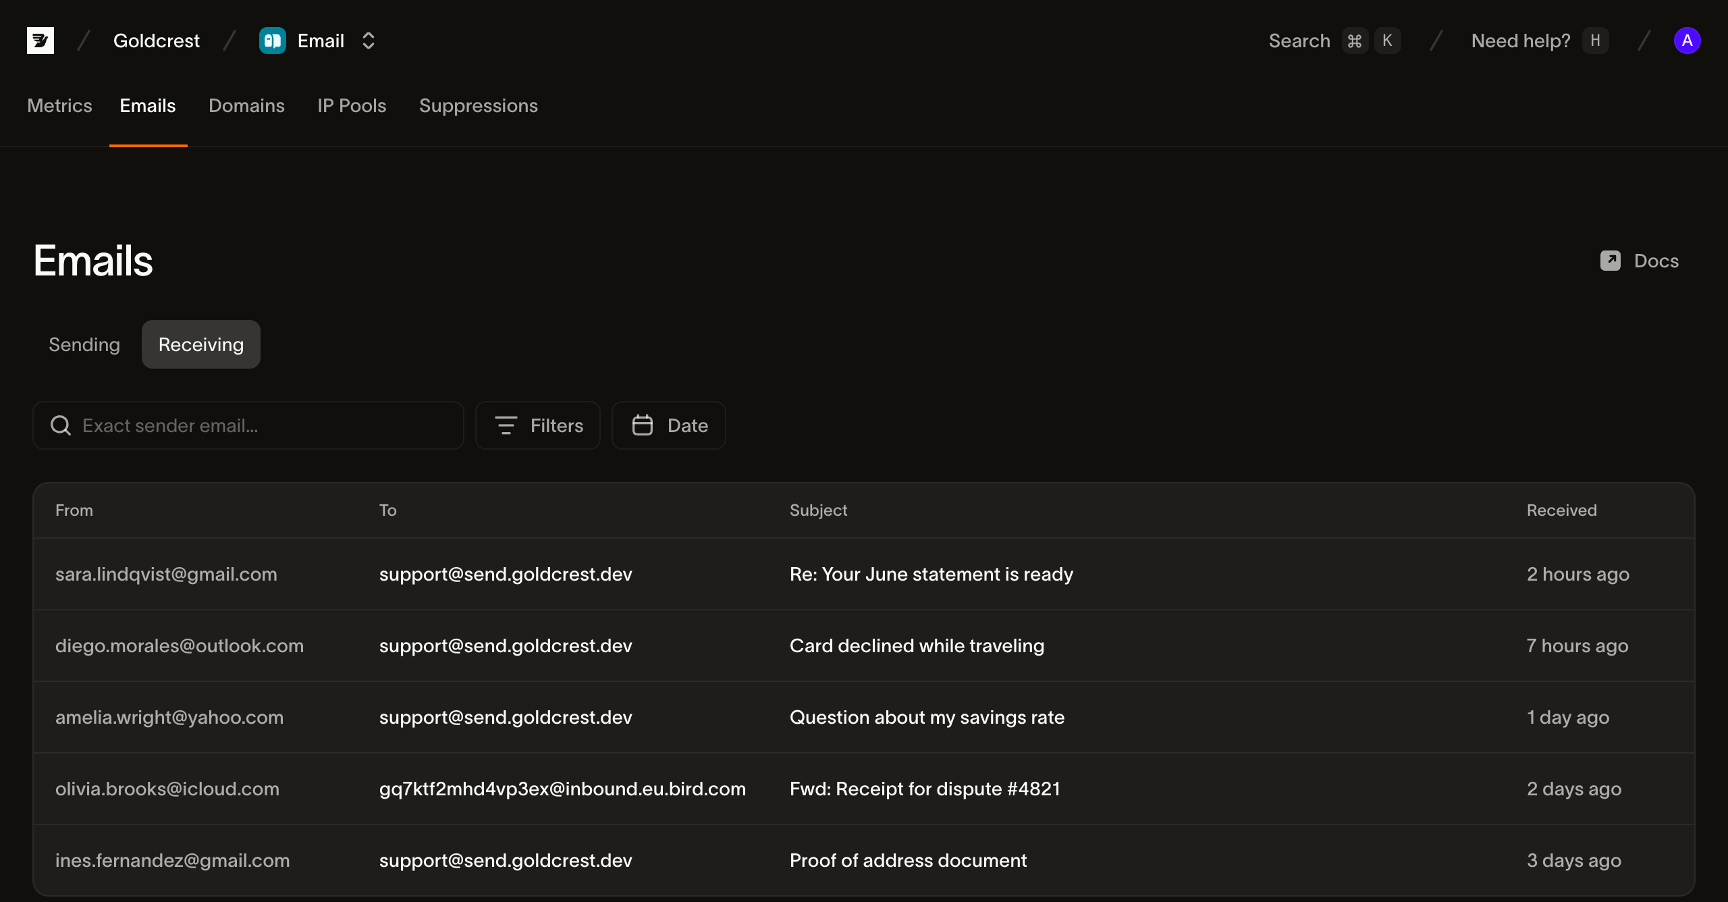Focus the Exact sender email search field
The width and height of the screenshot is (1728, 902).
[x=248, y=425]
